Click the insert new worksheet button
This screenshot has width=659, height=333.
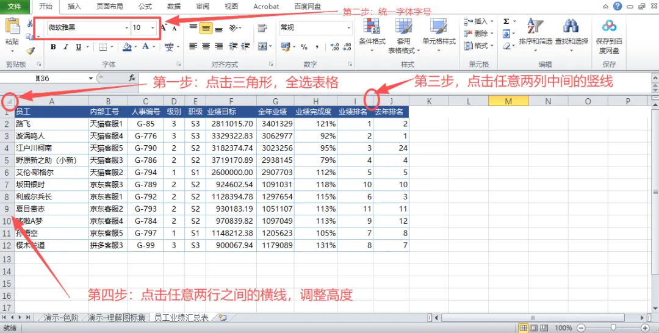pos(222,318)
